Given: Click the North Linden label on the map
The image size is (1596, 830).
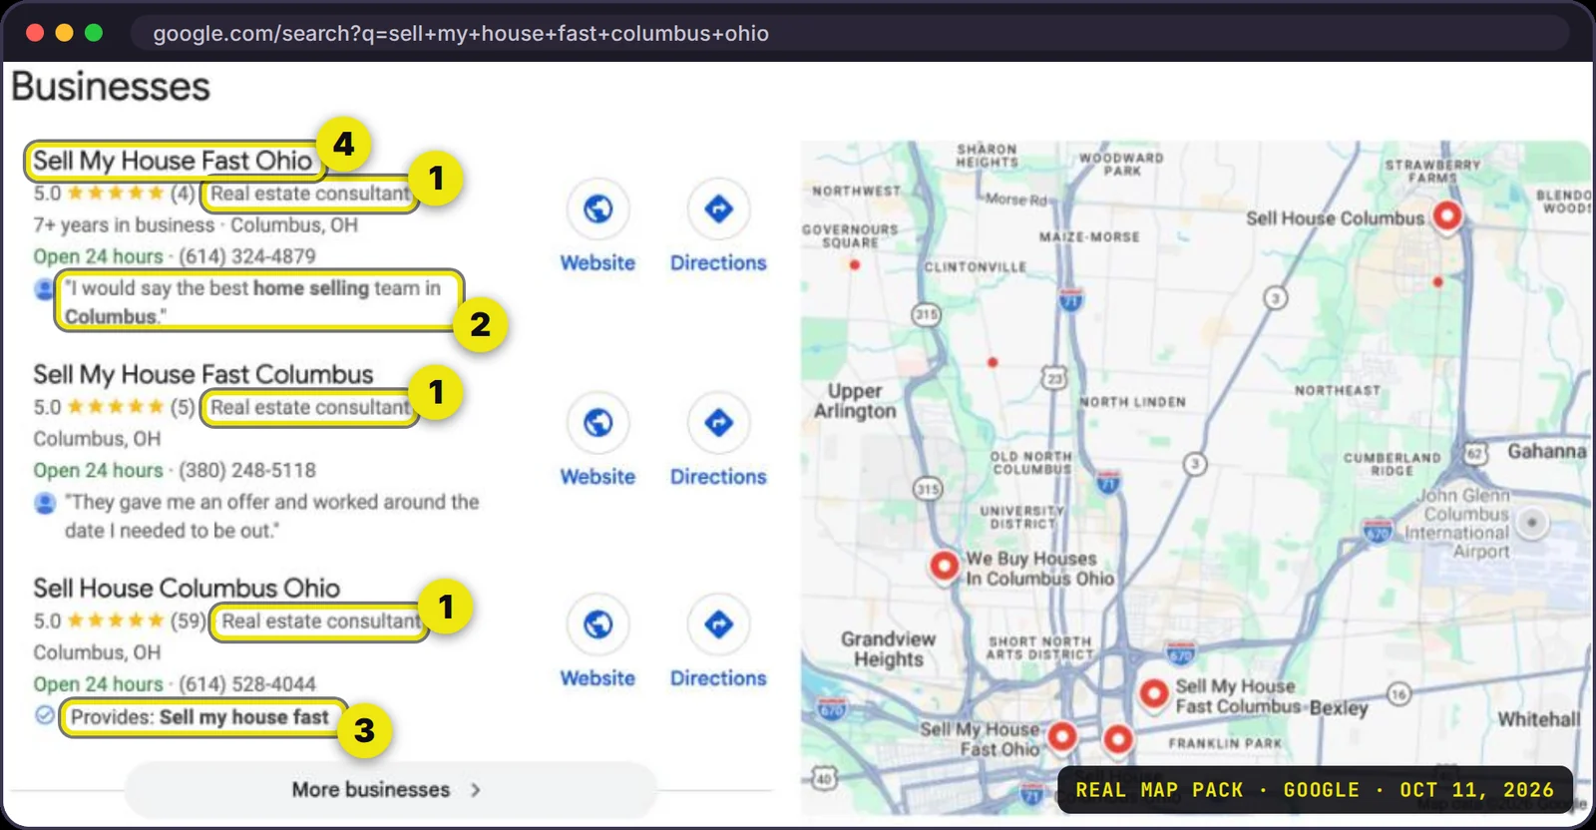Looking at the screenshot, I should point(1132,402).
